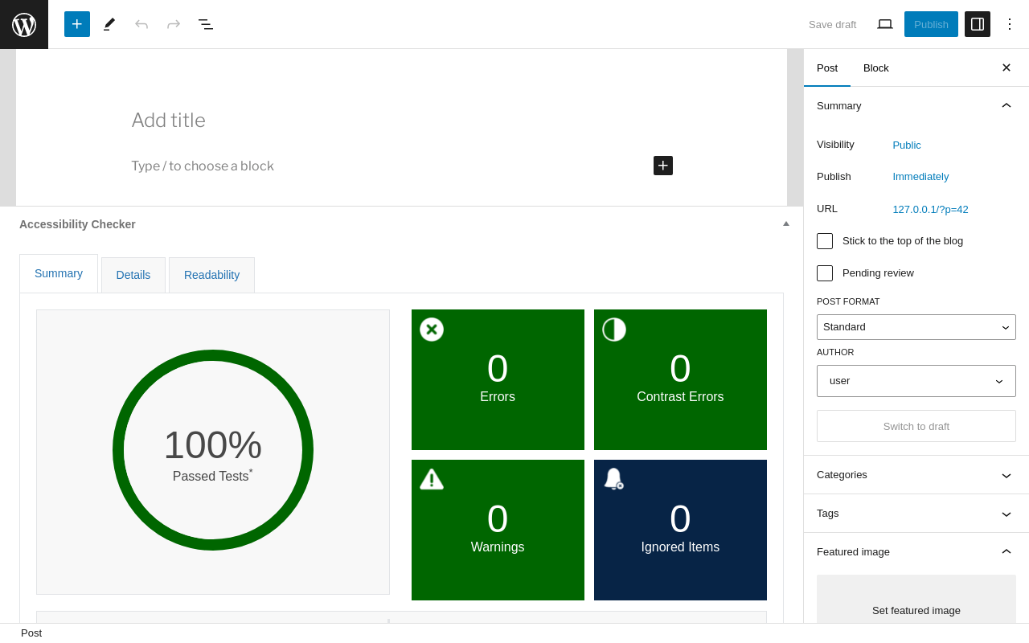Open the three-dot Options menu
The image size is (1029, 643).
1010,24
